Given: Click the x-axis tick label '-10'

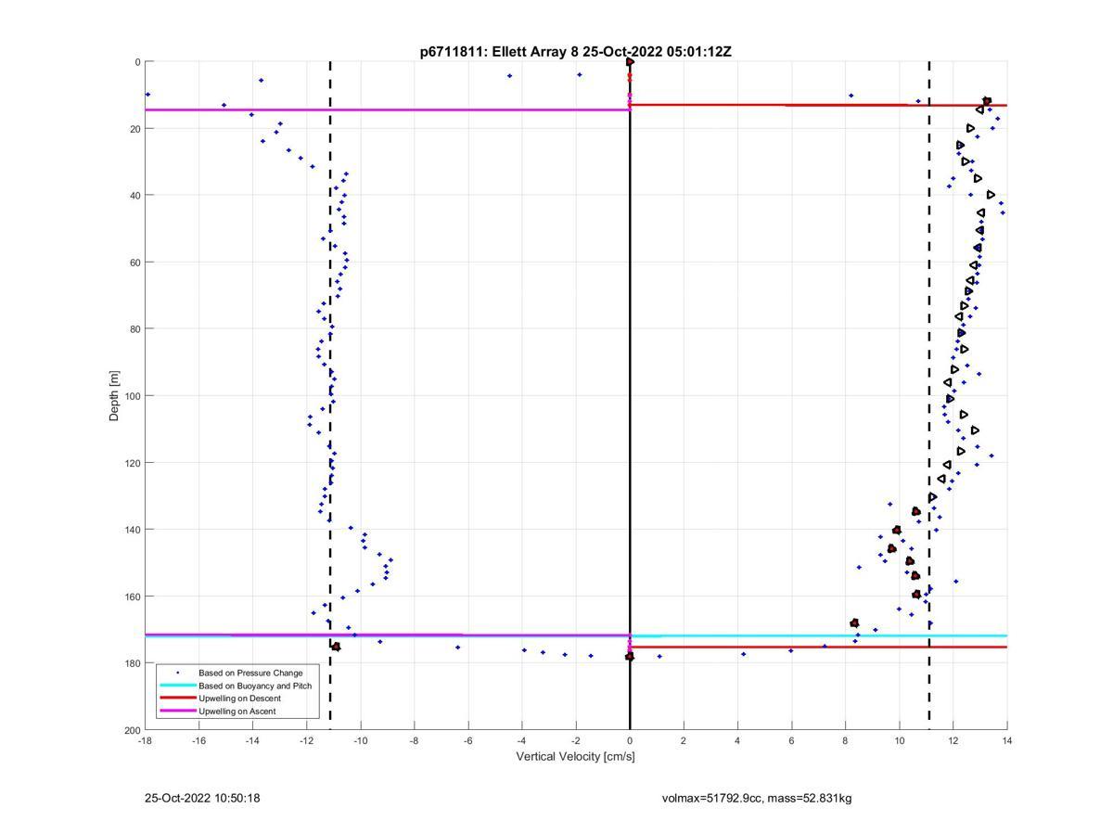Looking at the screenshot, I should pyautogui.click(x=360, y=740).
